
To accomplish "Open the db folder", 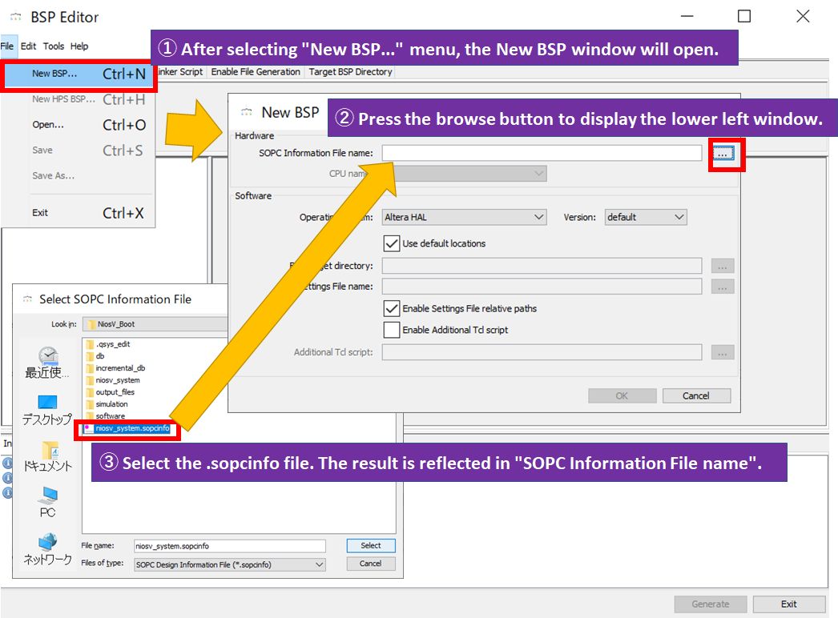I will (x=104, y=356).
